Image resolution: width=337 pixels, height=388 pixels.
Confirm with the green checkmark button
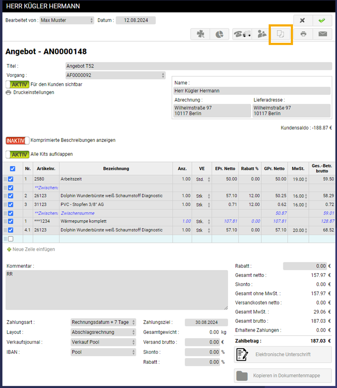click(321, 20)
